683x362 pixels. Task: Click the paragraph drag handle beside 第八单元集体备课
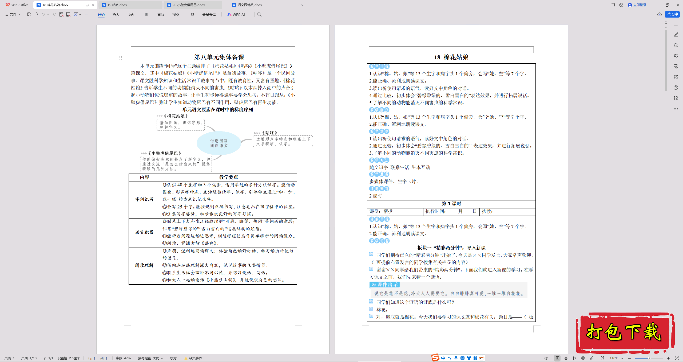121,58
